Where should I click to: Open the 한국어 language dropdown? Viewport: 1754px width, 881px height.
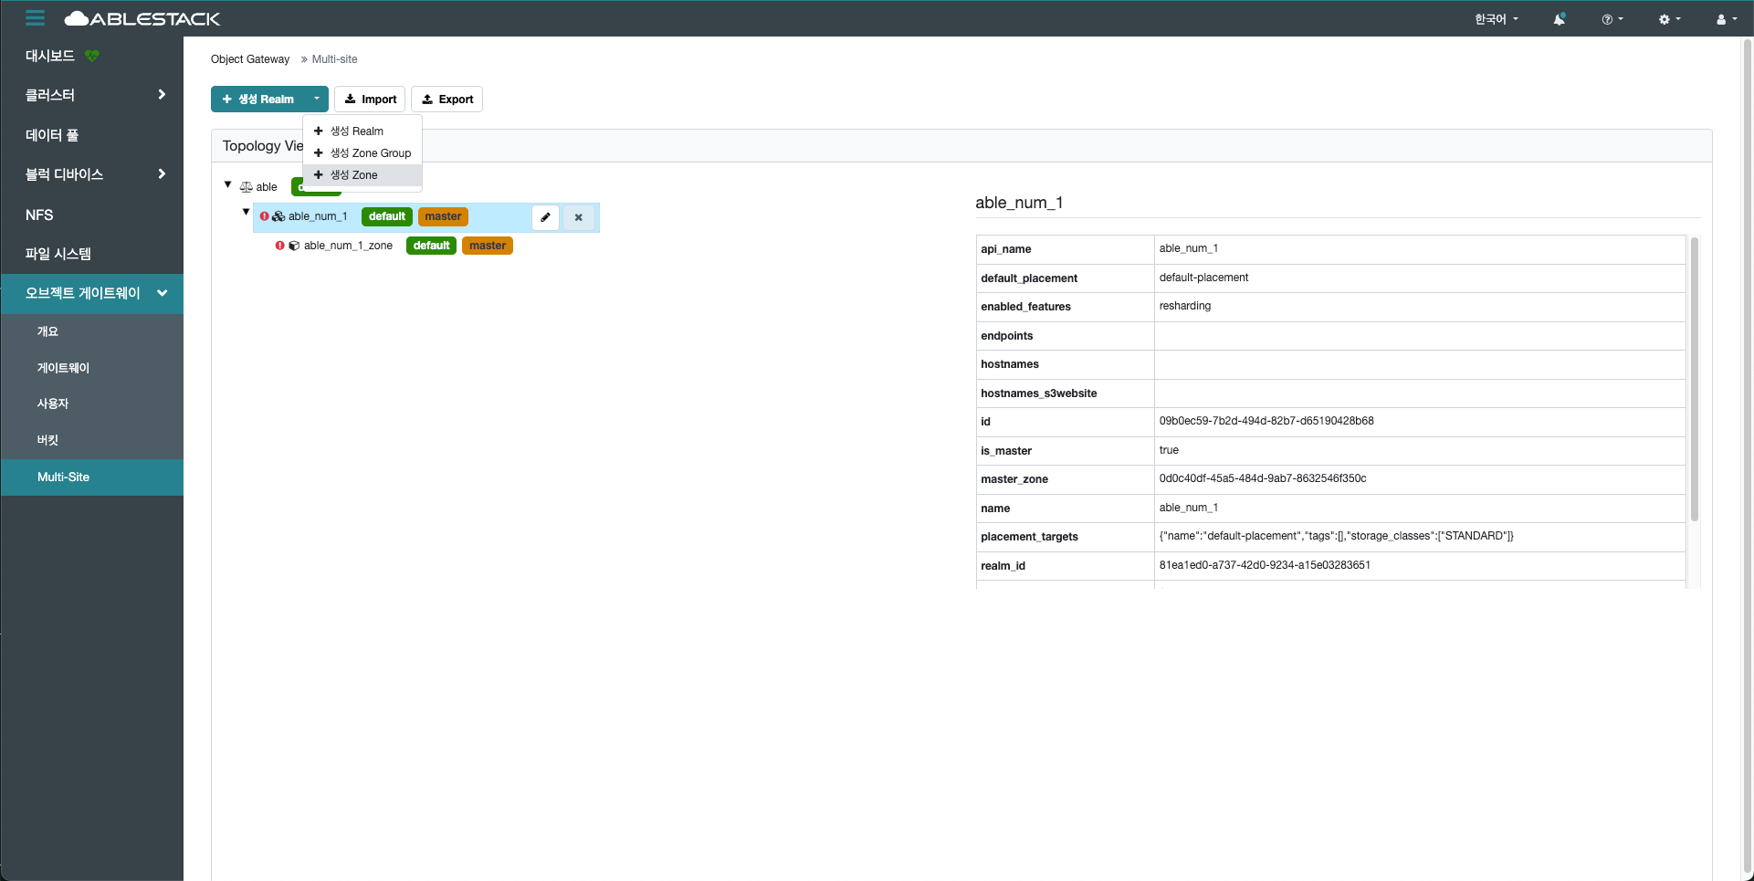pyautogui.click(x=1496, y=19)
